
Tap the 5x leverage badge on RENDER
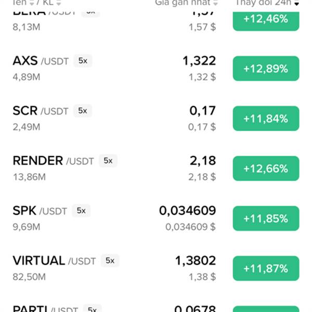coord(108,161)
